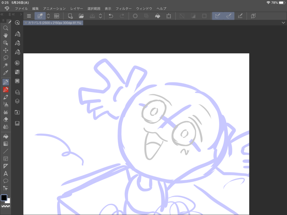Toggle show selection border icon
The width and height of the screenshot is (287, 215).
[x=204, y=16]
